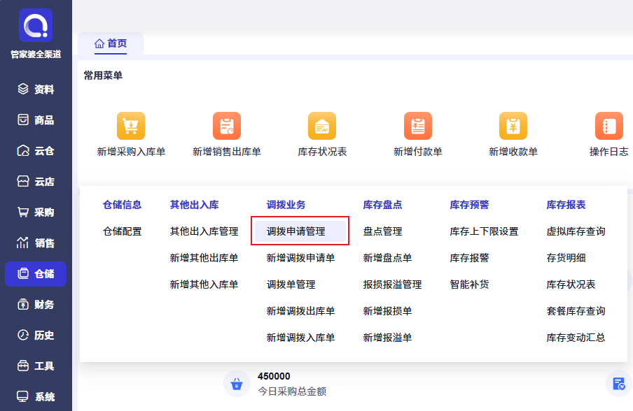The height and width of the screenshot is (411, 633).
Task: Open the 系统 sidebar menu
Action: (x=36, y=396)
